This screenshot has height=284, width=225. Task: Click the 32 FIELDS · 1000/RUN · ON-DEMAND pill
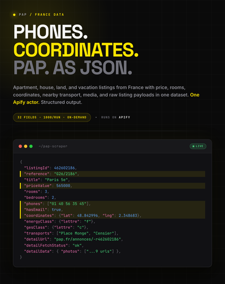(52, 118)
